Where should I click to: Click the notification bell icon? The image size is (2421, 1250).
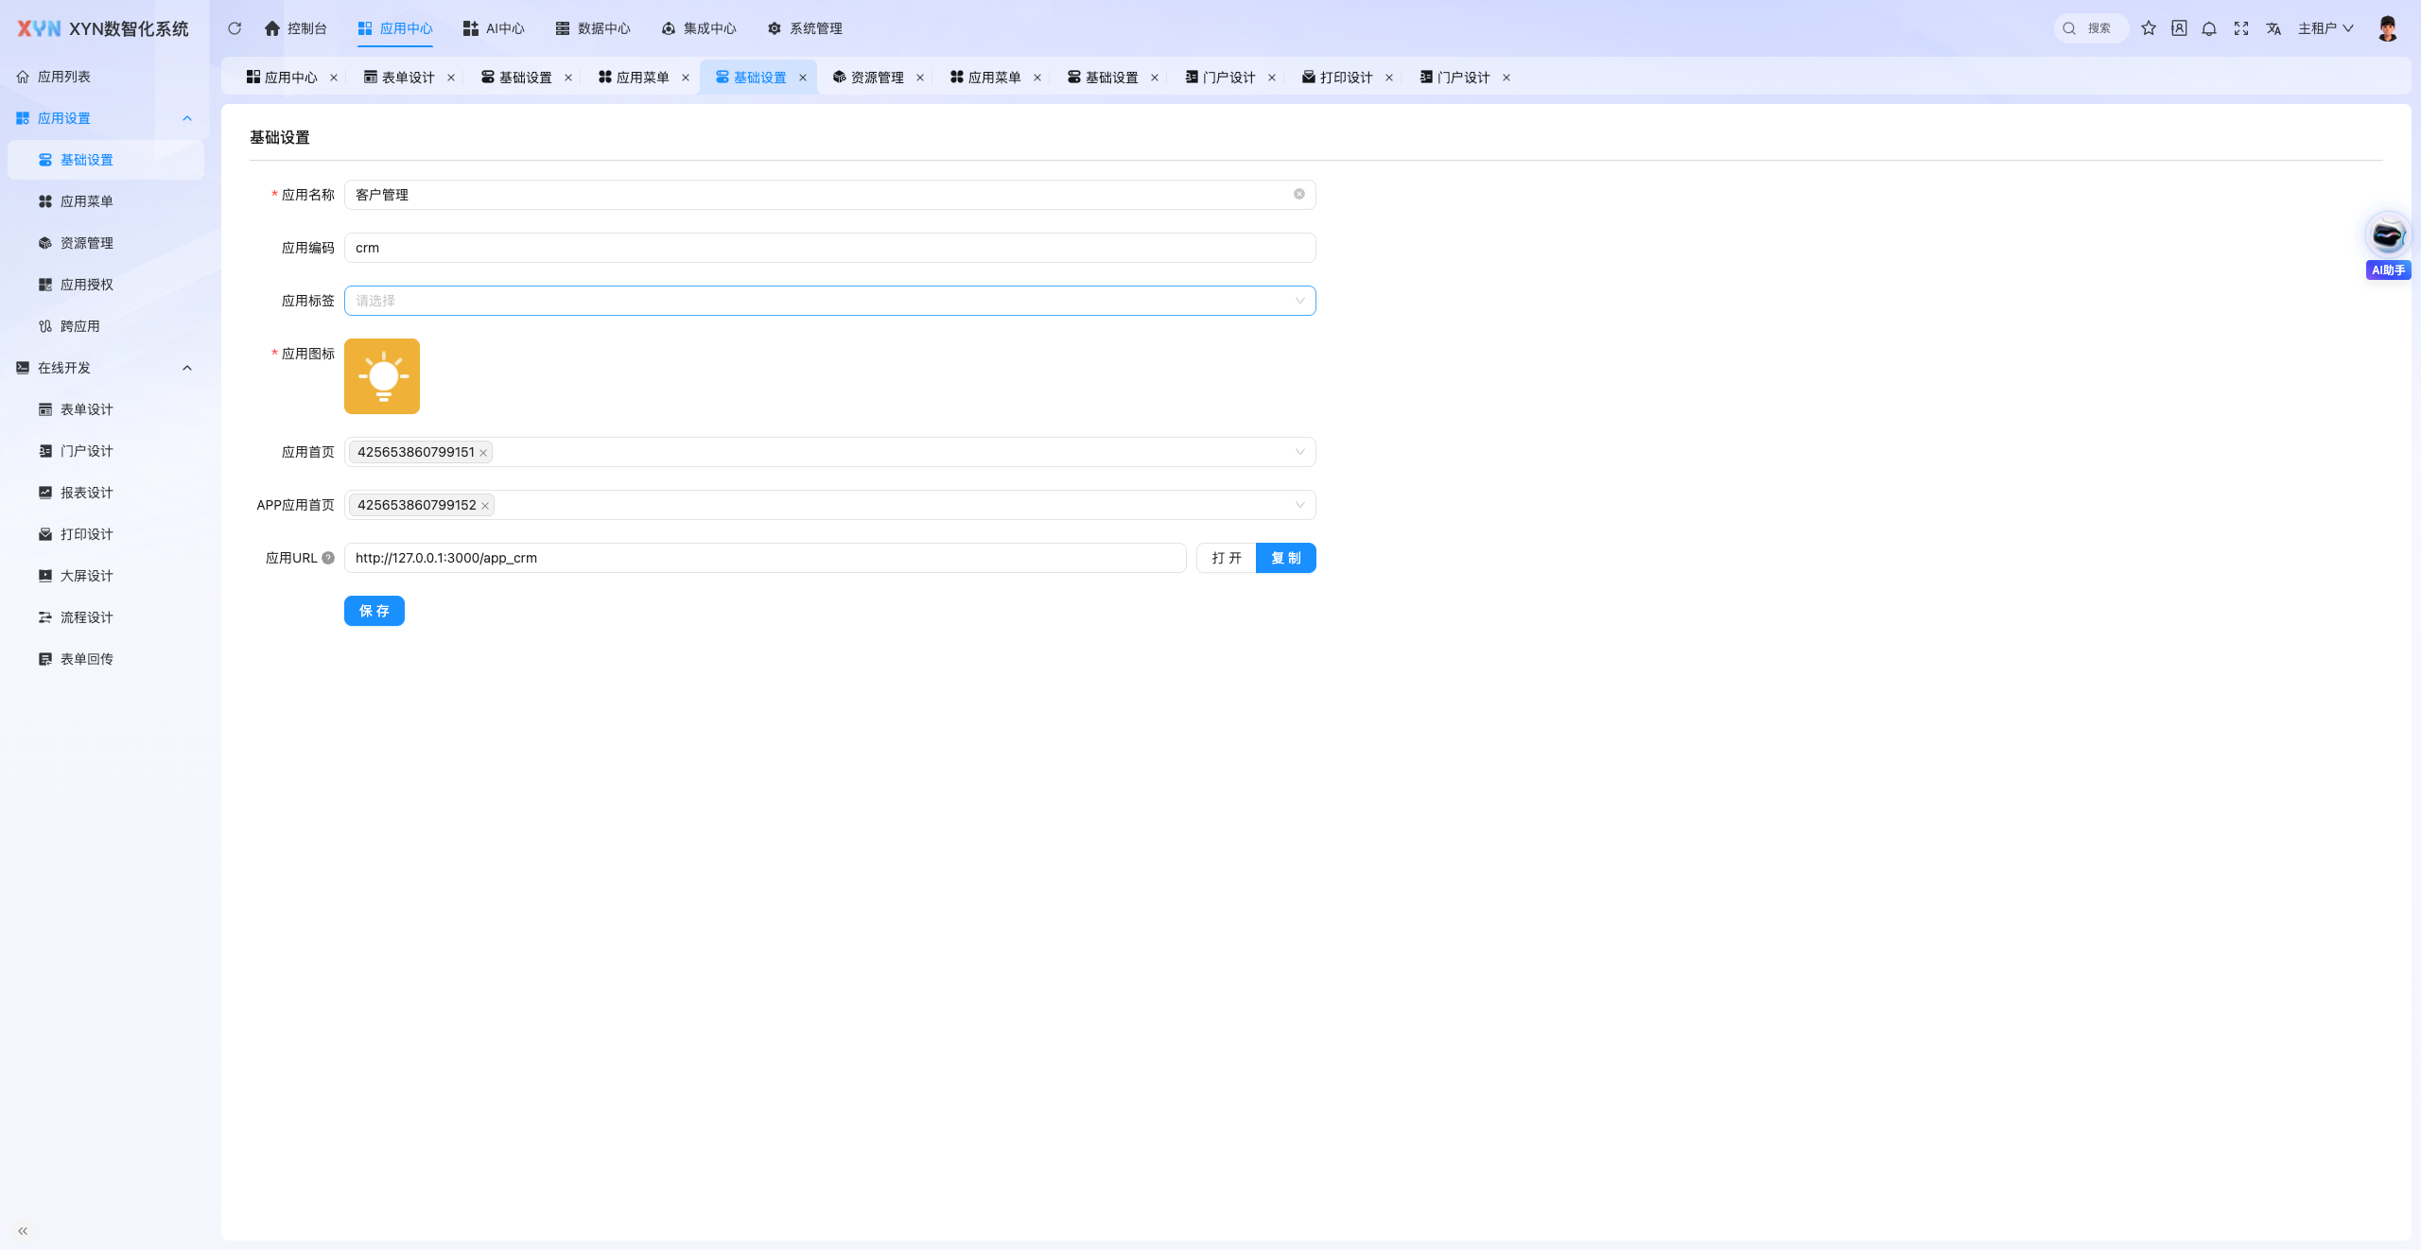point(2209,28)
